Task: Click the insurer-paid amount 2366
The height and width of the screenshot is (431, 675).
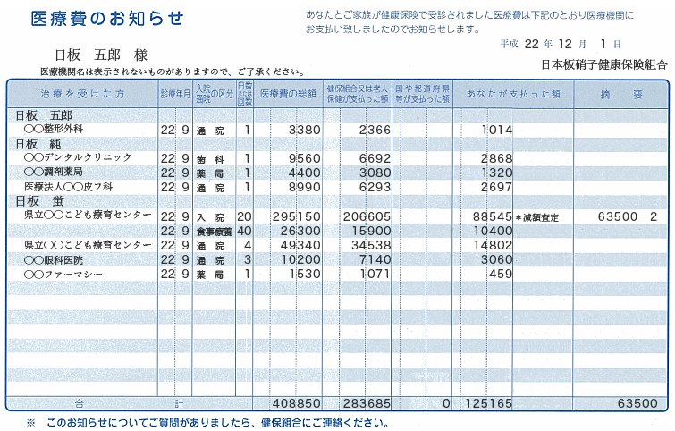Action: [375, 130]
